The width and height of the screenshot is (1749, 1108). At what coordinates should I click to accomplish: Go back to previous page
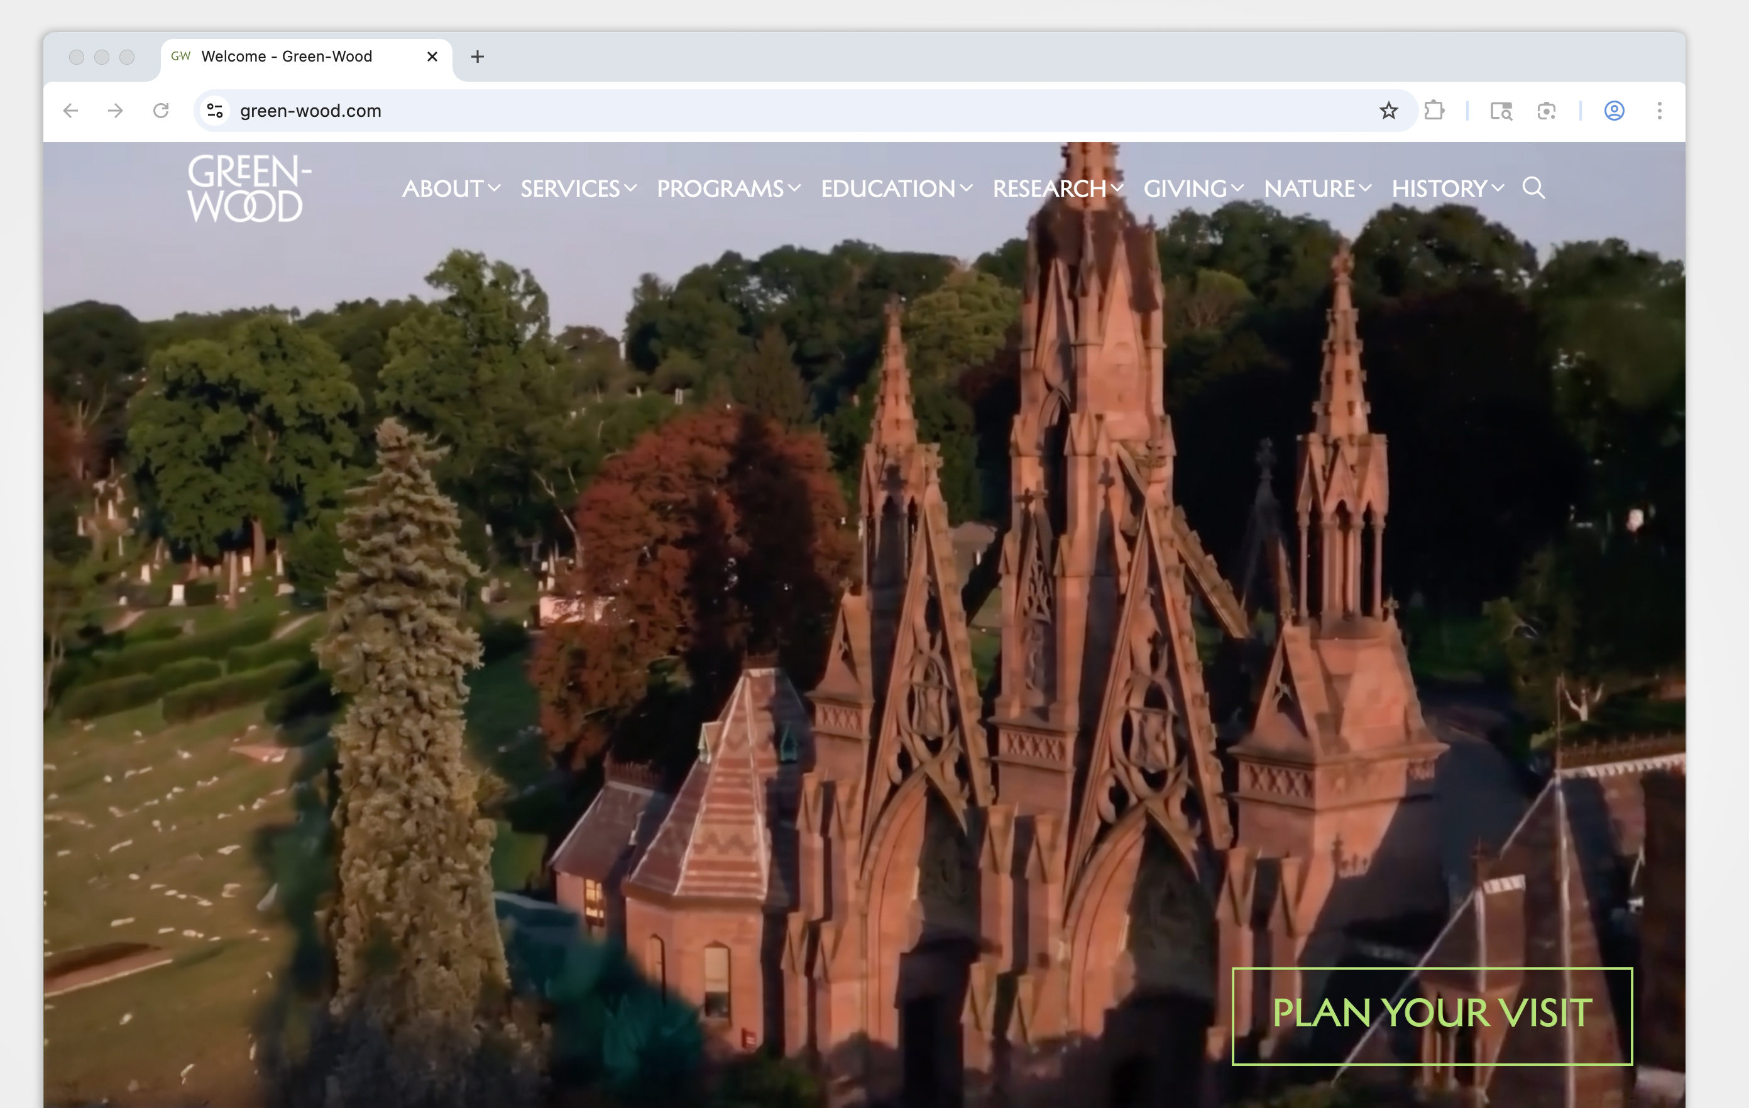(70, 111)
